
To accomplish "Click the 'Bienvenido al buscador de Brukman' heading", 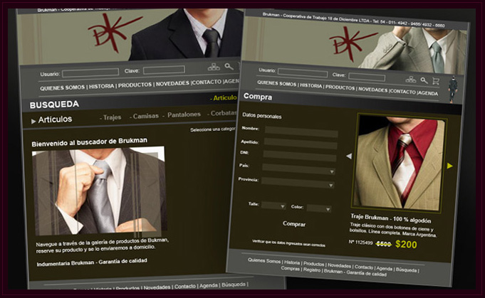I will pos(90,142).
